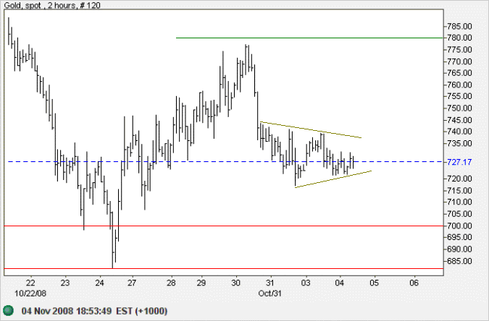Screen dimensions: 489x321
Task: Click date axis label 30
Action: [x=236, y=283]
